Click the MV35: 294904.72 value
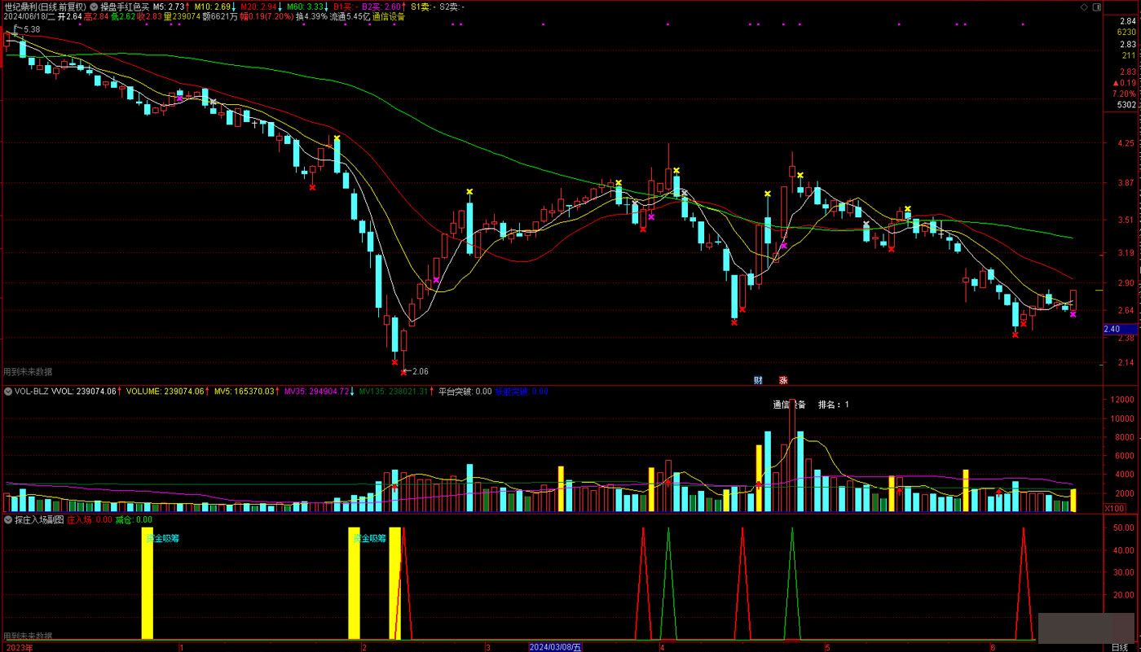Screen dimensions: 1141x652 [x=316, y=392]
